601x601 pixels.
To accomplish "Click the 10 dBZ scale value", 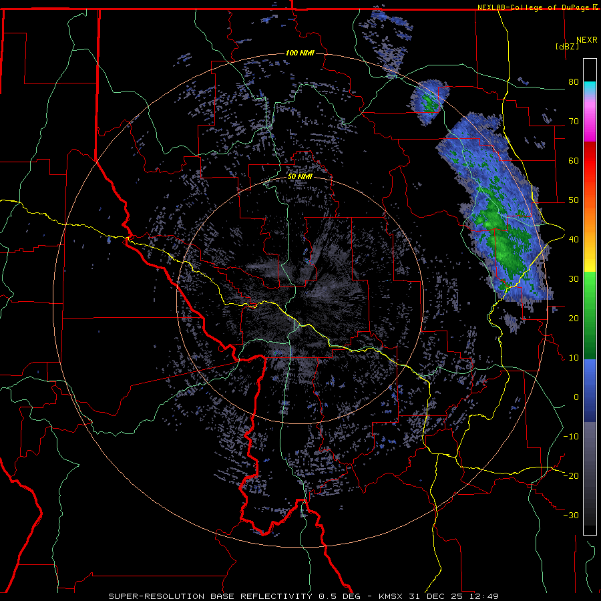I will coord(574,358).
